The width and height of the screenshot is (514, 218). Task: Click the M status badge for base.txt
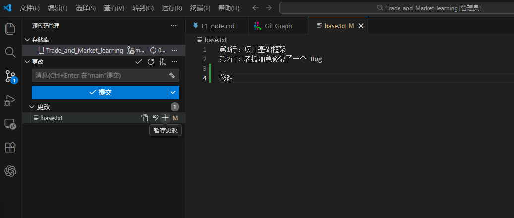click(x=175, y=118)
